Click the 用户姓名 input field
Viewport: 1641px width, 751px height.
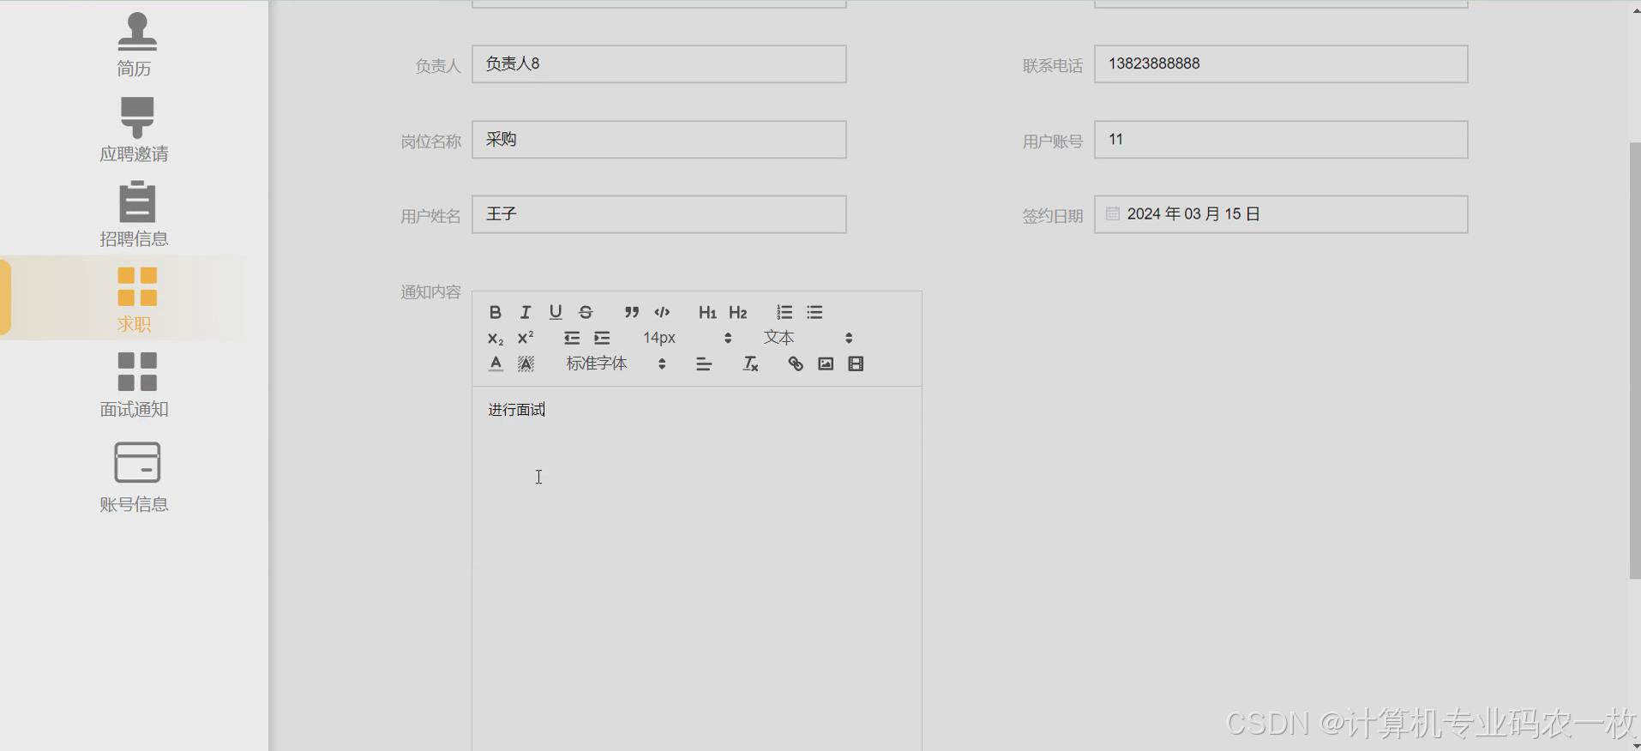click(658, 214)
